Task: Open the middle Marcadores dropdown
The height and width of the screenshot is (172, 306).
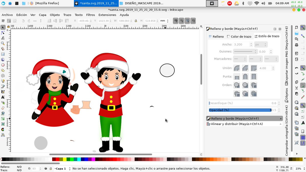Action: pyautogui.click(x=256, y=59)
